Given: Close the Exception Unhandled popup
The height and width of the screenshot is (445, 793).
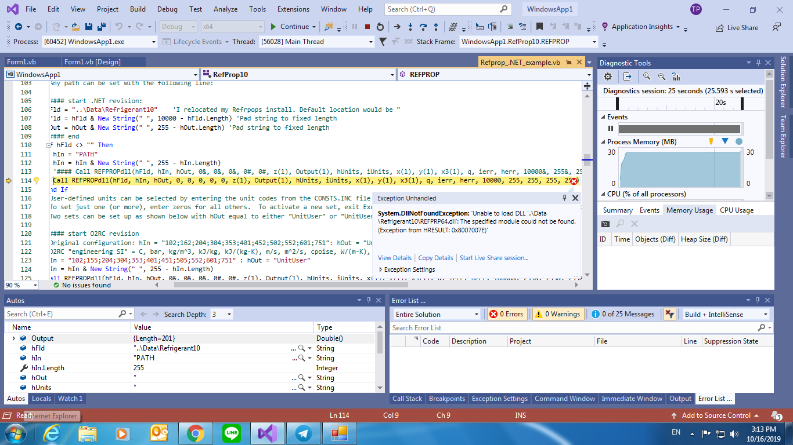Looking at the screenshot, I should coord(575,198).
